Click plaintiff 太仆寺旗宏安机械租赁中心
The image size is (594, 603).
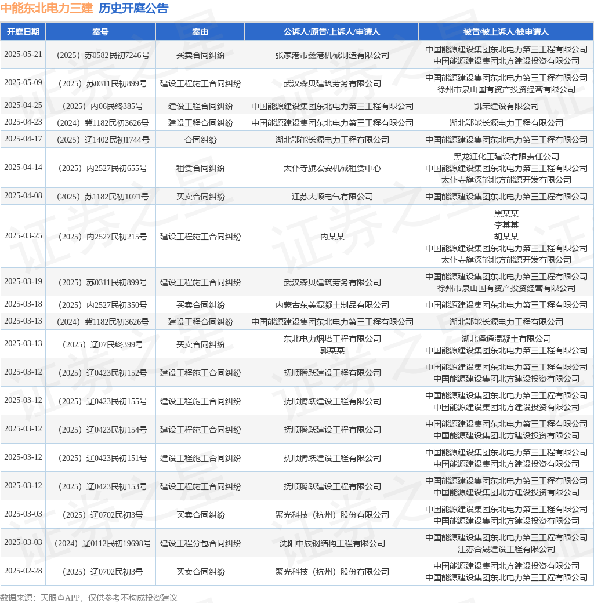332,168
